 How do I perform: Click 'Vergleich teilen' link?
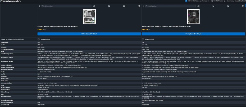pos(218,1)
